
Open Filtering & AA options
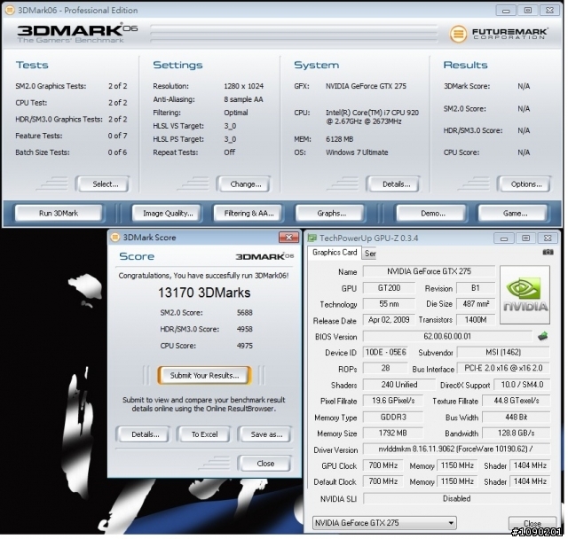point(248,213)
